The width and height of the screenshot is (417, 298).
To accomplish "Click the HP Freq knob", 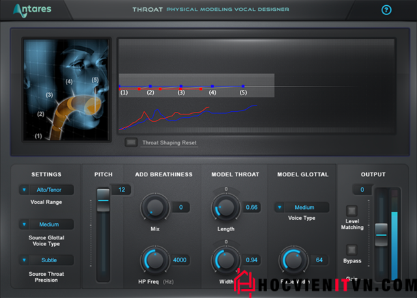I will tap(155, 260).
